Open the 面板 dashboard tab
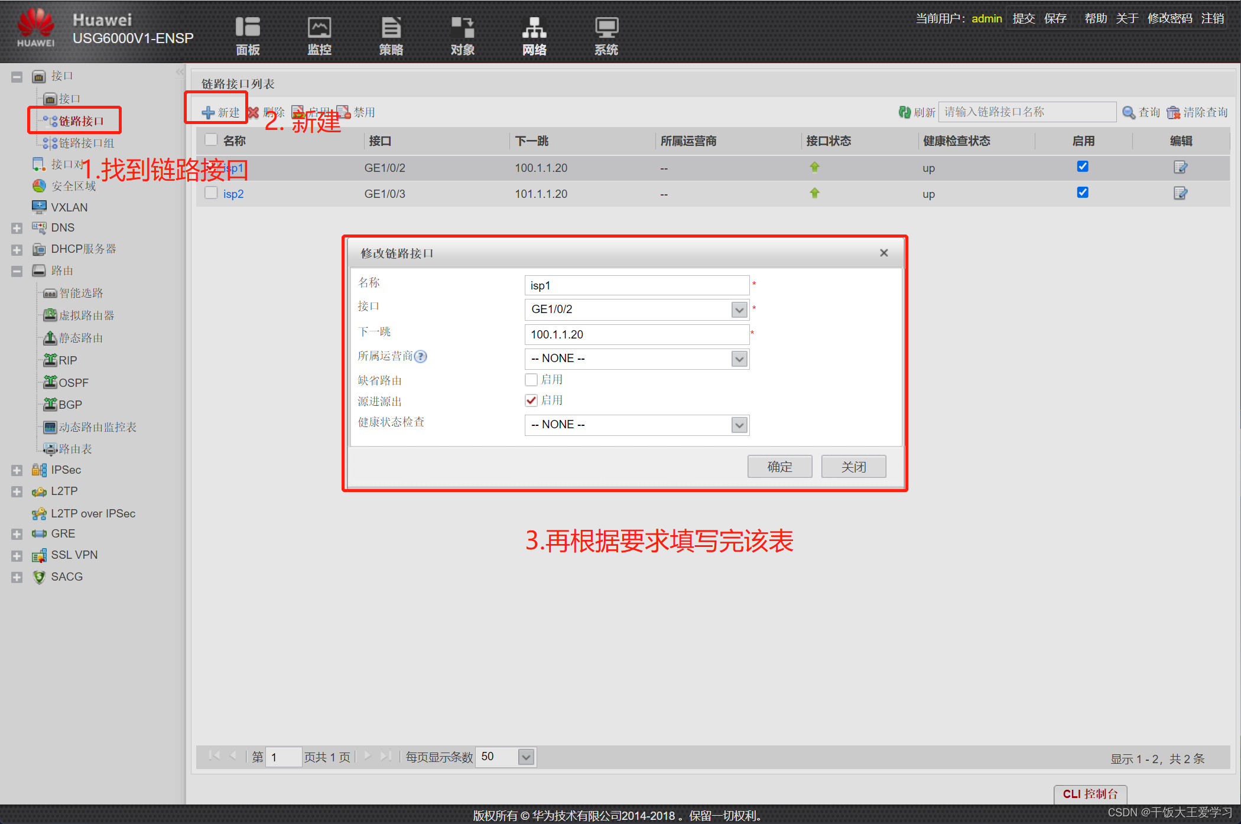1241x824 pixels. 248,36
